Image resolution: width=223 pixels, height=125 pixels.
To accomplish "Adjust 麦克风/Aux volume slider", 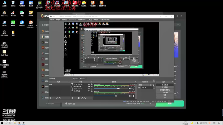I will click(118, 89).
